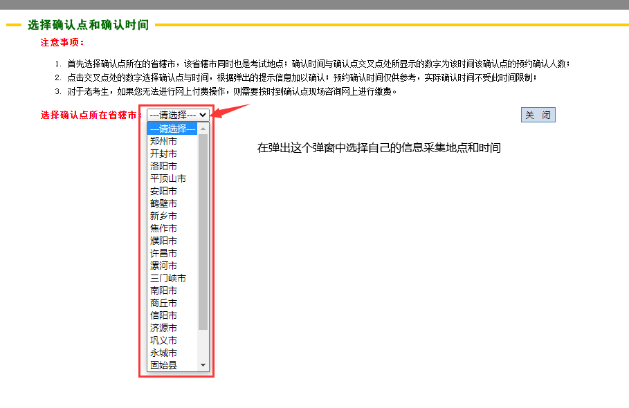Image resolution: width=629 pixels, height=408 pixels.
Task: Pick 平顶山市 from the list
Action: [168, 178]
